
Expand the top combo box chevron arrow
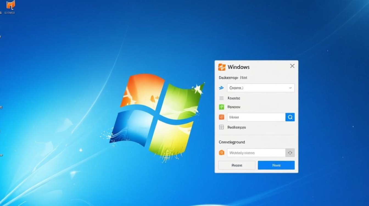(x=290, y=88)
